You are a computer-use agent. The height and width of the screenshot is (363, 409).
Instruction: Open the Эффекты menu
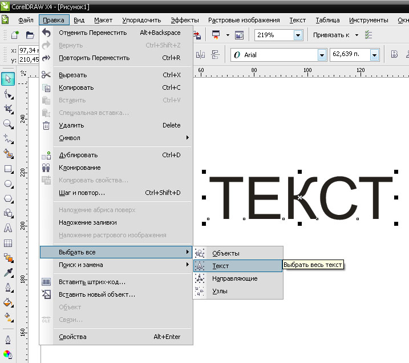(184, 20)
